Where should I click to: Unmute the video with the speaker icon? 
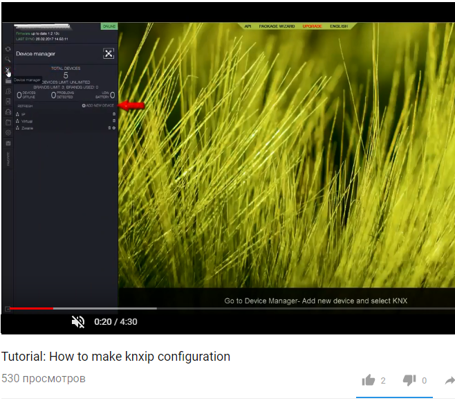tap(78, 322)
